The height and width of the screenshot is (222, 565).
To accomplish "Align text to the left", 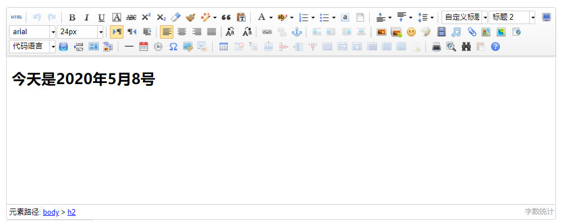I will [167, 32].
